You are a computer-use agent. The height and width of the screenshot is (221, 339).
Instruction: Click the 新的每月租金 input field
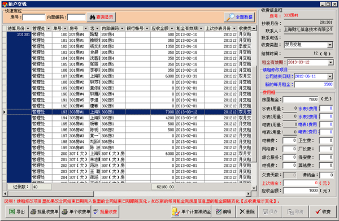coord(314,84)
